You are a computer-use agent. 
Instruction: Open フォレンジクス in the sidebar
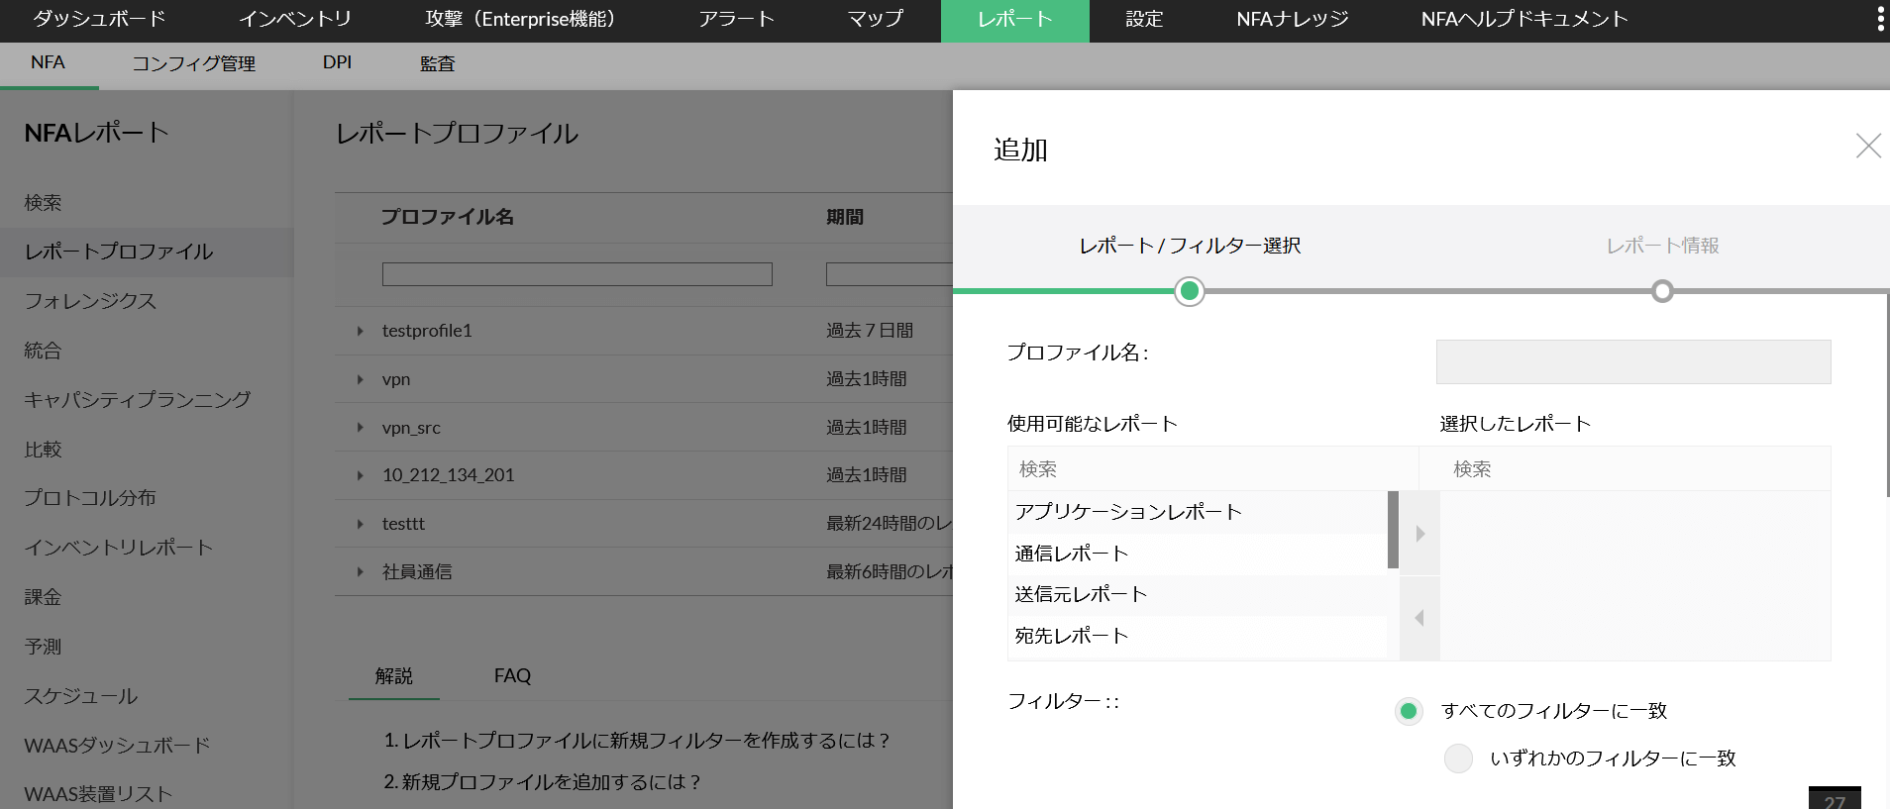click(90, 301)
